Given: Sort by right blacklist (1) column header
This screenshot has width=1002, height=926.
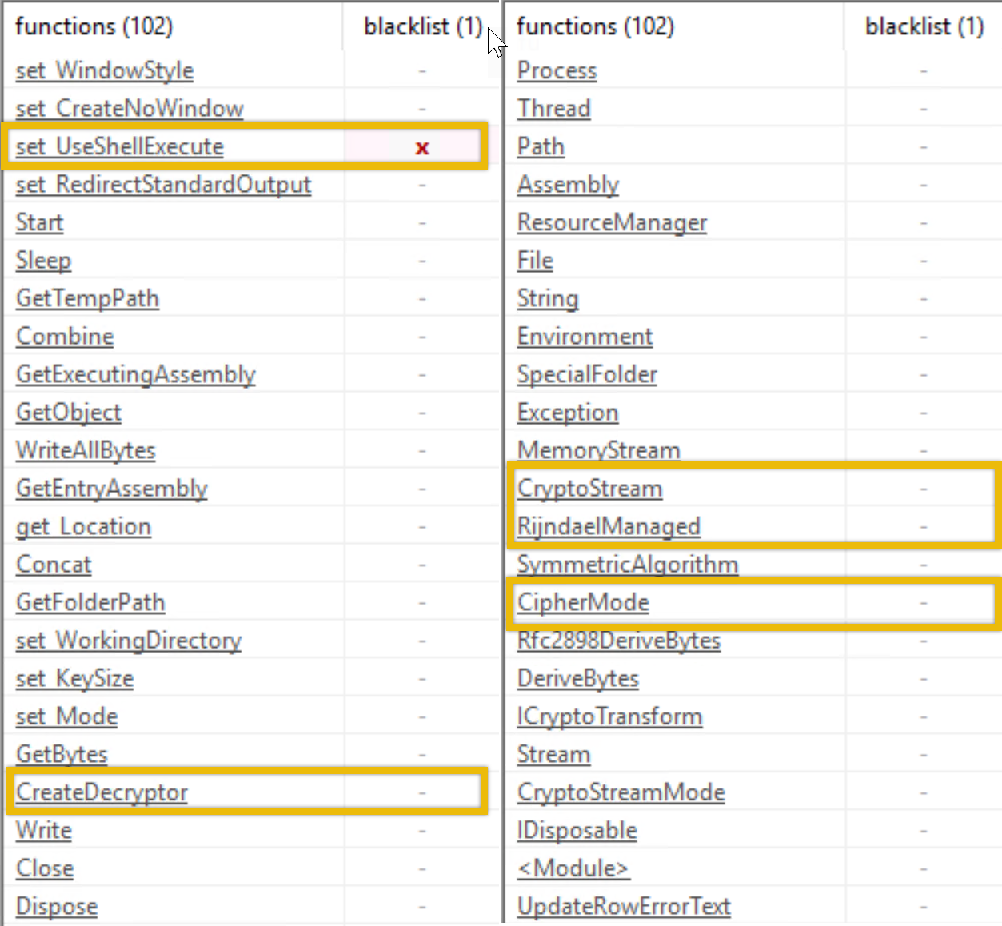Looking at the screenshot, I should click(924, 26).
